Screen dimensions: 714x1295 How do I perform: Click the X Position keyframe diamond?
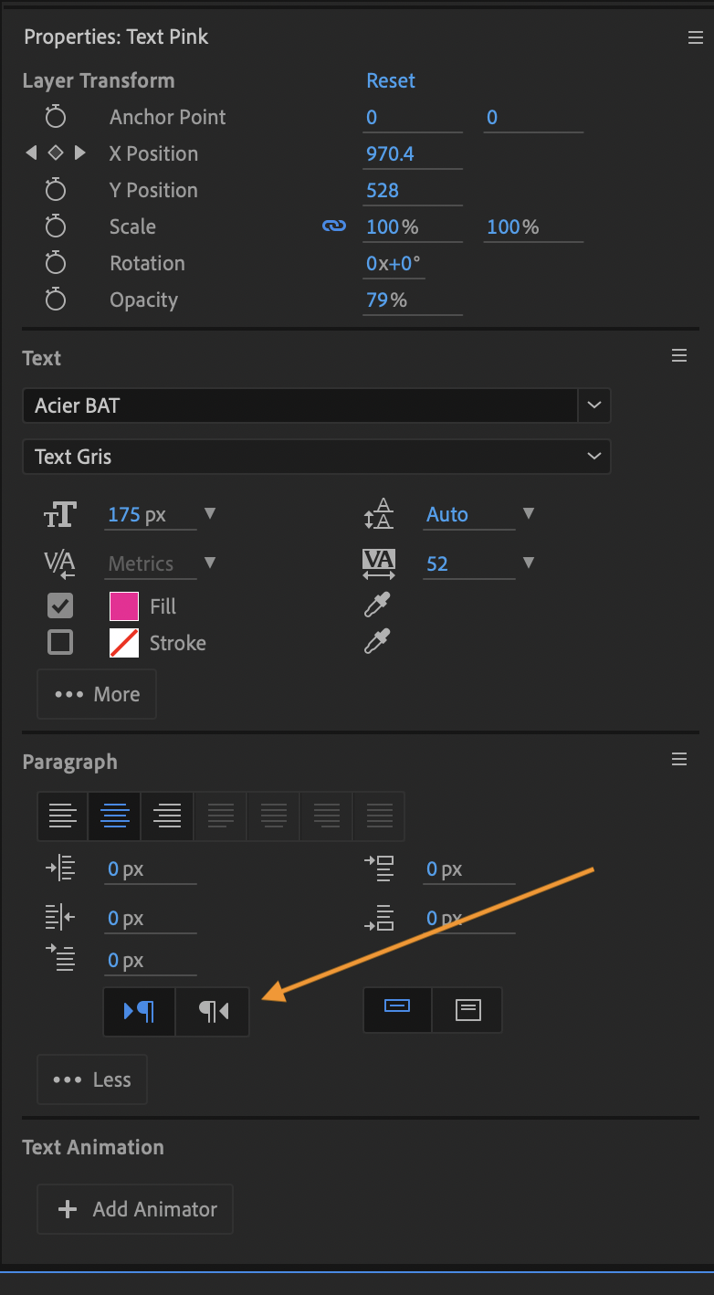[x=55, y=153]
